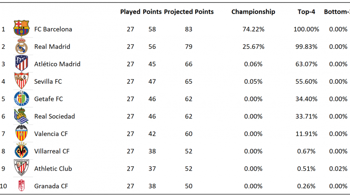
Task: Select Athletic Club's 0.02% Bottom-3 value
Action: click(338, 168)
